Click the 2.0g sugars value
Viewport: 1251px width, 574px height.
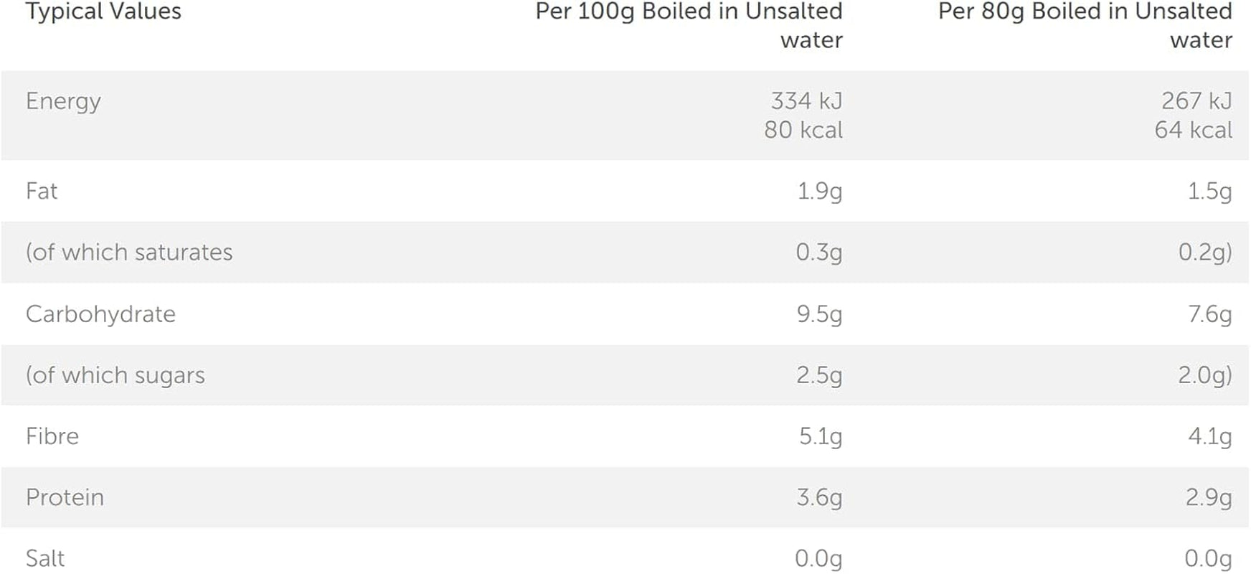click(1205, 375)
